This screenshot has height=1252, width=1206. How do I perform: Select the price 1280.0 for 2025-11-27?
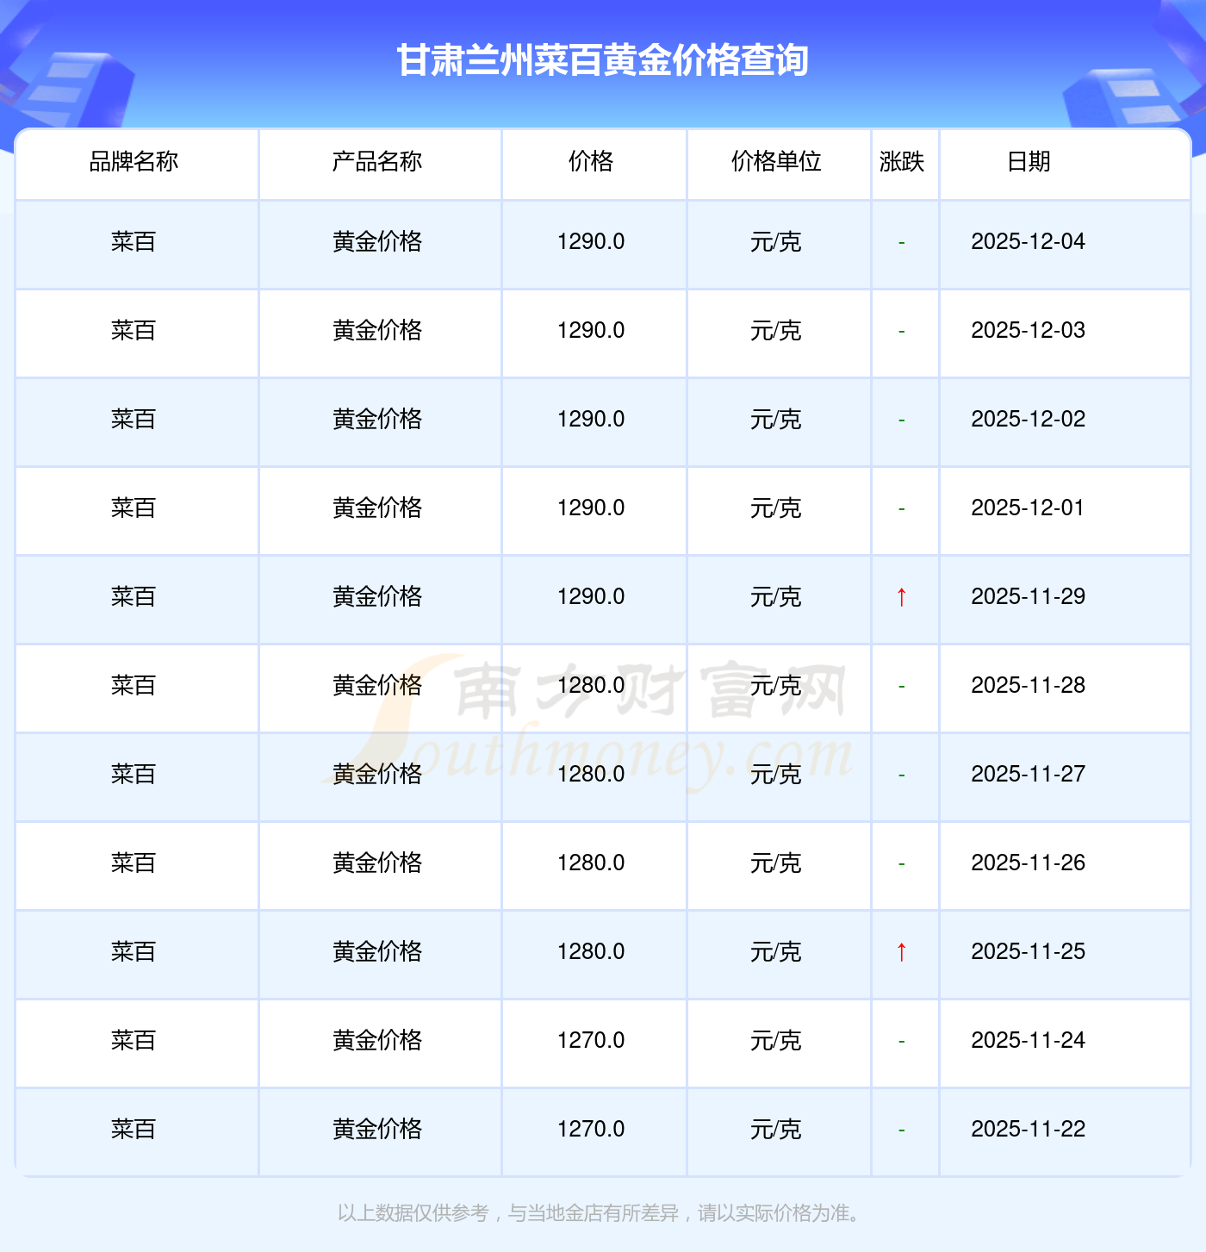coord(591,775)
